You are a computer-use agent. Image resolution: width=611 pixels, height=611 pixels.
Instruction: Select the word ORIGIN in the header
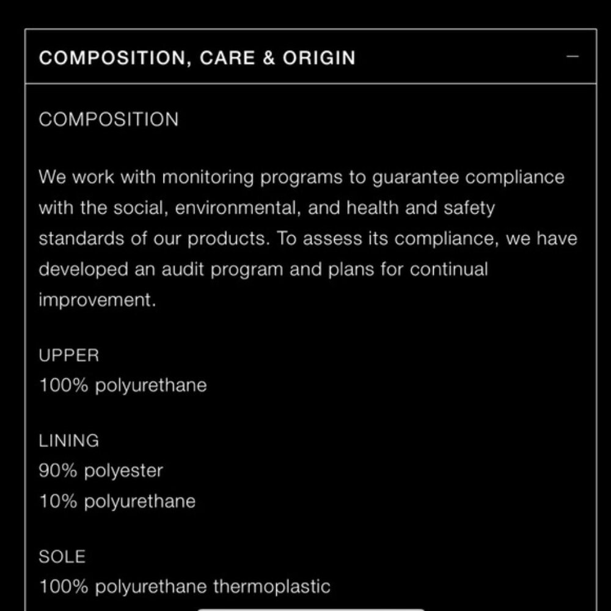pos(319,58)
